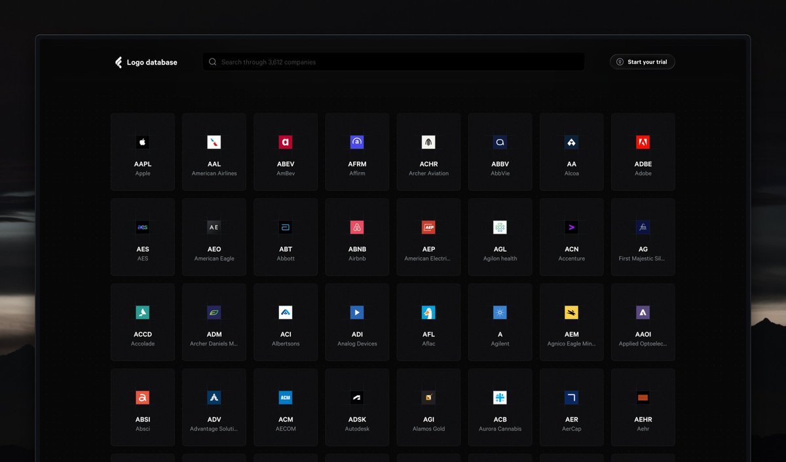Click the AFRM ticker text
The height and width of the screenshot is (462, 786).
tap(357, 164)
